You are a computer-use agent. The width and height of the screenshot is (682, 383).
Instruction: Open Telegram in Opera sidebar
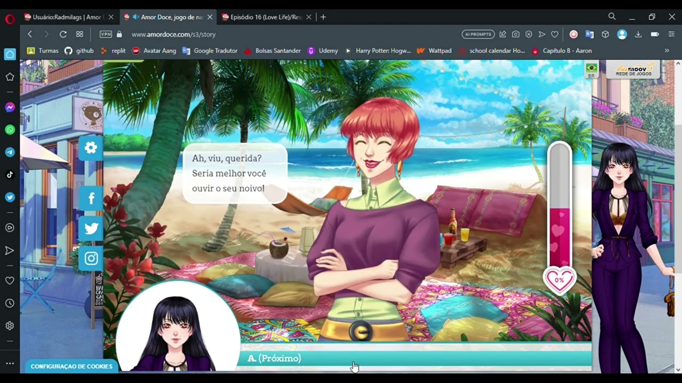click(10, 152)
